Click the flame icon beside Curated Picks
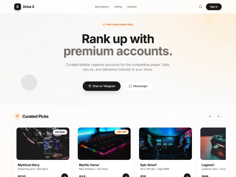This screenshot has width=236, height=177. [17, 116]
